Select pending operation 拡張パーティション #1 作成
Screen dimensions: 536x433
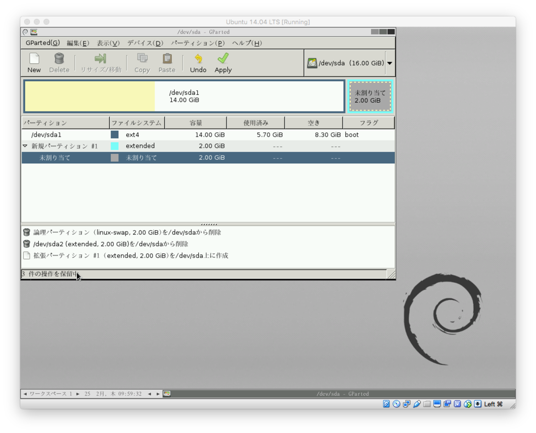point(130,256)
